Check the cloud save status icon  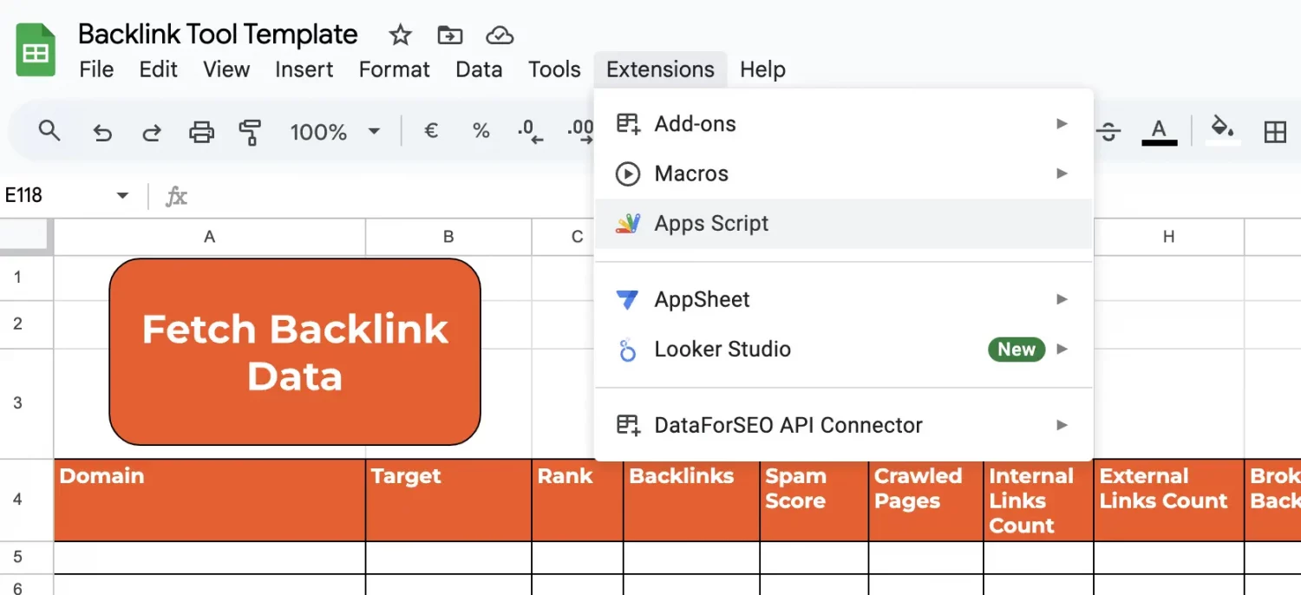click(x=500, y=35)
